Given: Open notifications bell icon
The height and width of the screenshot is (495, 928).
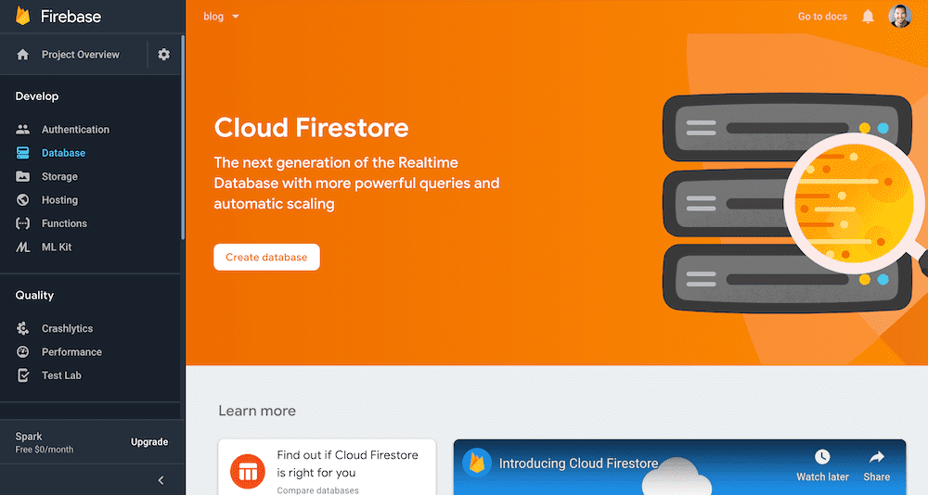Looking at the screenshot, I should coord(868,17).
